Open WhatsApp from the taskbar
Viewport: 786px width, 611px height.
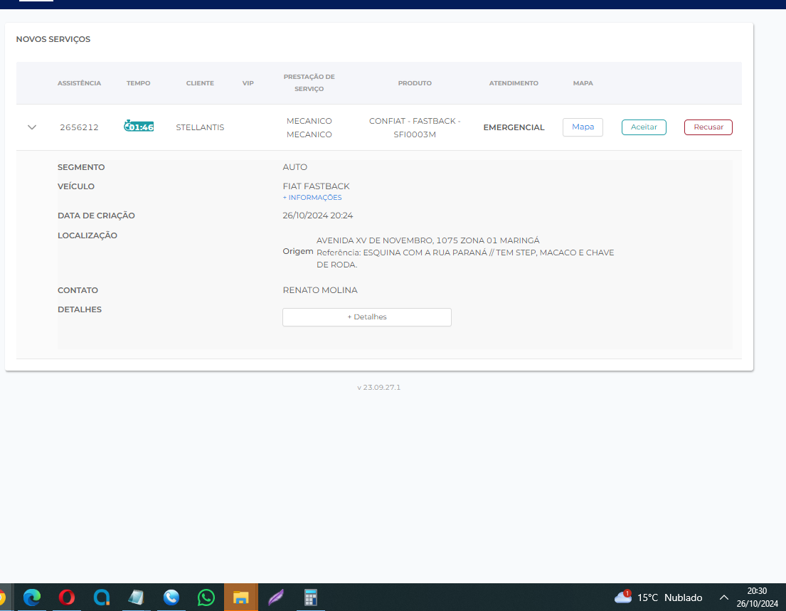(x=206, y=597)
